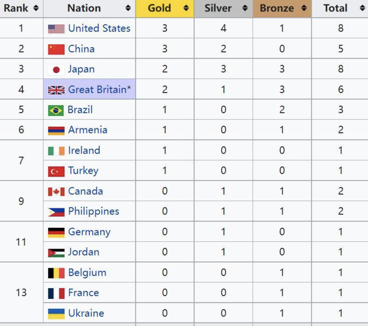The width and height of the screenshot is (368, 326).
Task: Click the Ukraine flag icon
Action: (x=56, y=314)
